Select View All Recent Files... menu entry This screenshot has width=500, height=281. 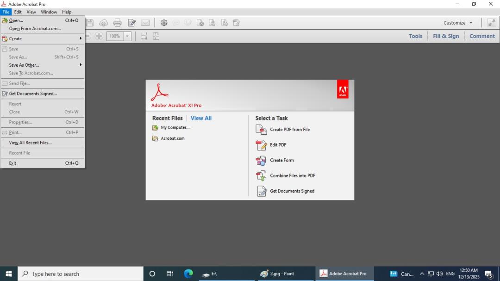click(x=43, y=143)
